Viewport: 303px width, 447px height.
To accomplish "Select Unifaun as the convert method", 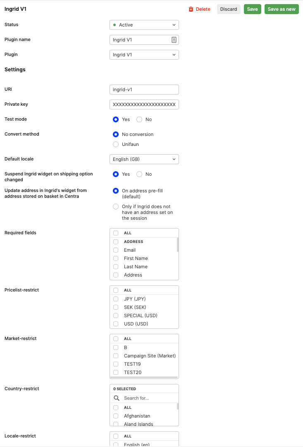I will point(116,144).
